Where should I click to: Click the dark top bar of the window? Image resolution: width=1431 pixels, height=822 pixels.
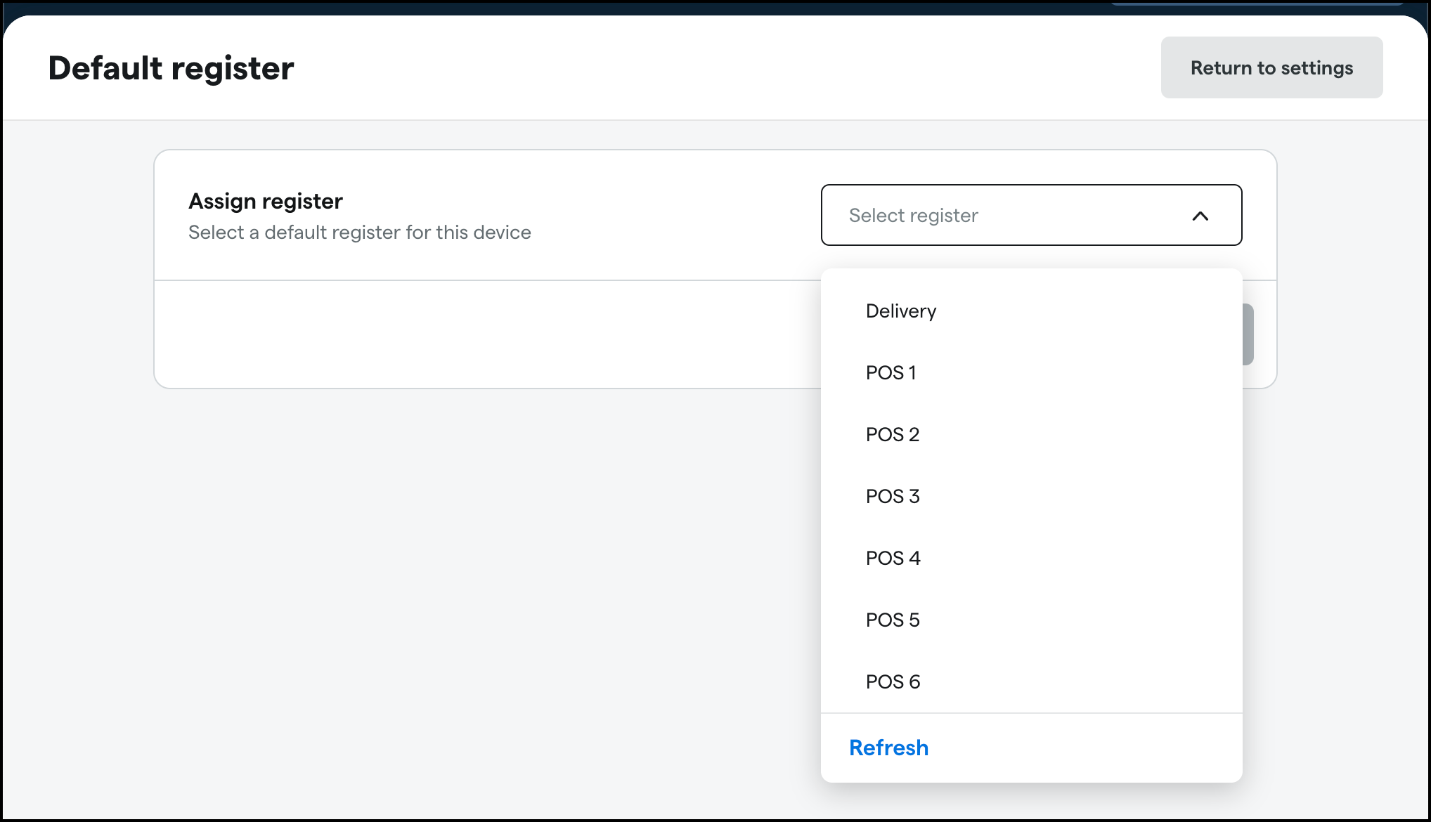pyautogui.click(x=703, y=6)
